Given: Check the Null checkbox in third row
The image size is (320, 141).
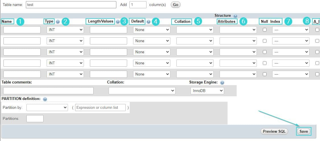Looking at the screenshot, I should (x=265, y=52).
